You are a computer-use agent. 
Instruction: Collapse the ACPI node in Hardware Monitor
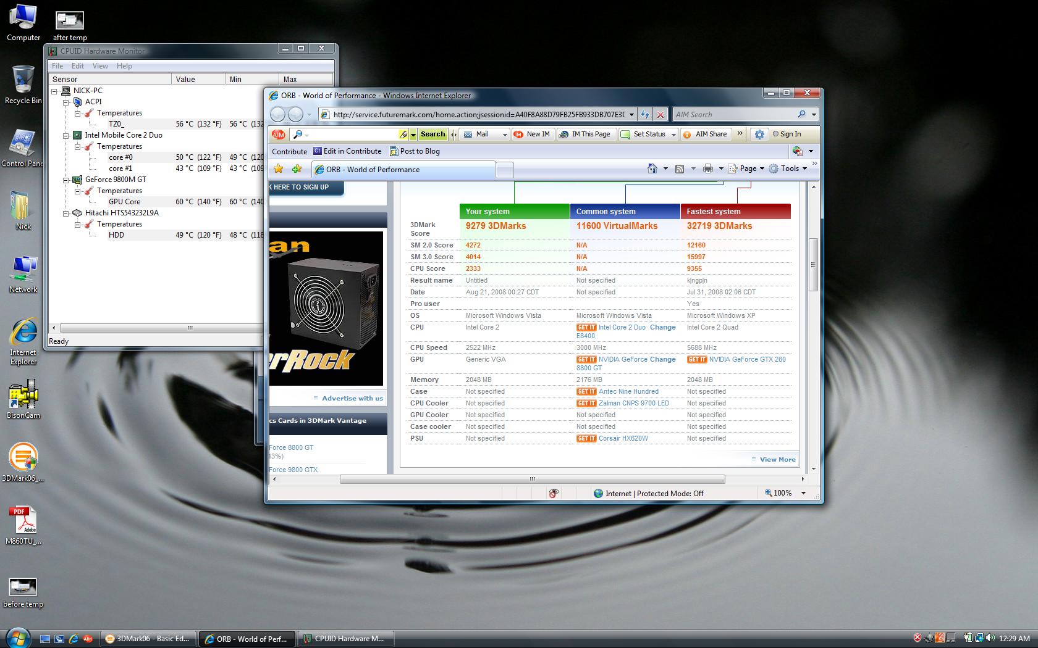[66, 102]
